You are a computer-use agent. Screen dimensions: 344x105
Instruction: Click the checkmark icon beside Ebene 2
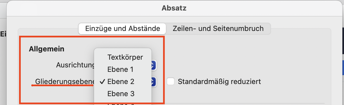(102, 82)
